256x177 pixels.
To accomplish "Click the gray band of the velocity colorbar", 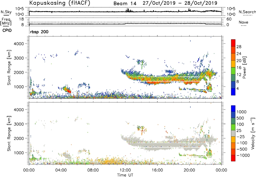I will 233,133.
